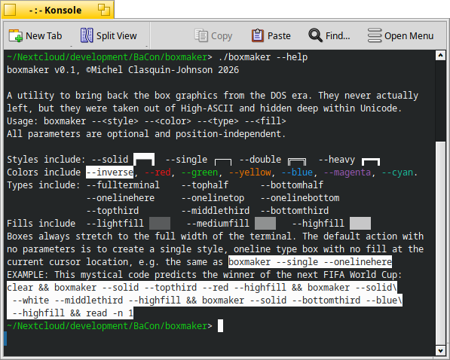Click the greyed-out Copy icon

(x=201, y=36)
